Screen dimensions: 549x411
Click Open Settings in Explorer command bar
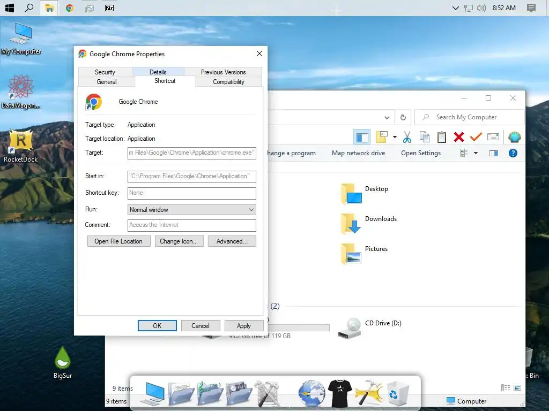421,153
